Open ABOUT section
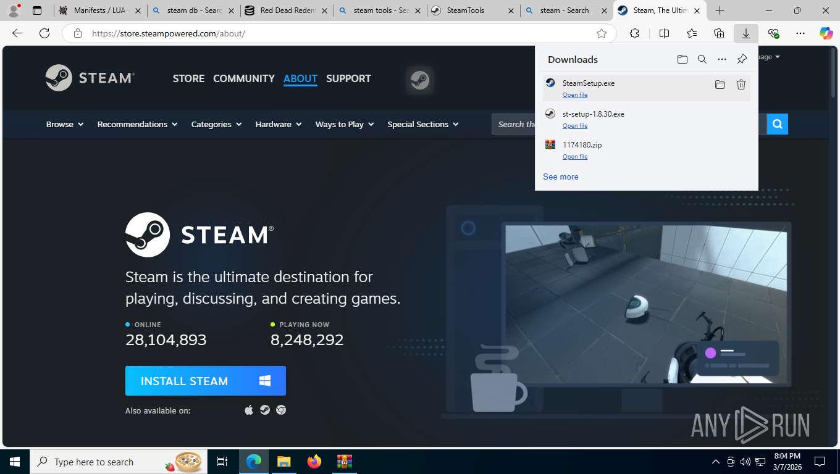This screenshot has height=474, width=840. (300, 78)
